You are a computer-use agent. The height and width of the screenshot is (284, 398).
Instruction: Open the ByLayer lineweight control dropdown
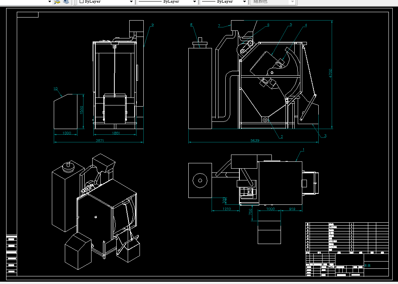(x=244, y=2)
